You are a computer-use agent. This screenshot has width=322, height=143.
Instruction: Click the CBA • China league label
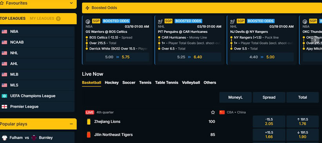[x=236, y=112]
